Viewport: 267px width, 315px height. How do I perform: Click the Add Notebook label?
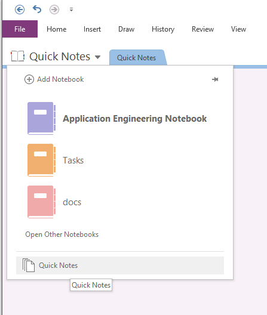click(60, 79)
